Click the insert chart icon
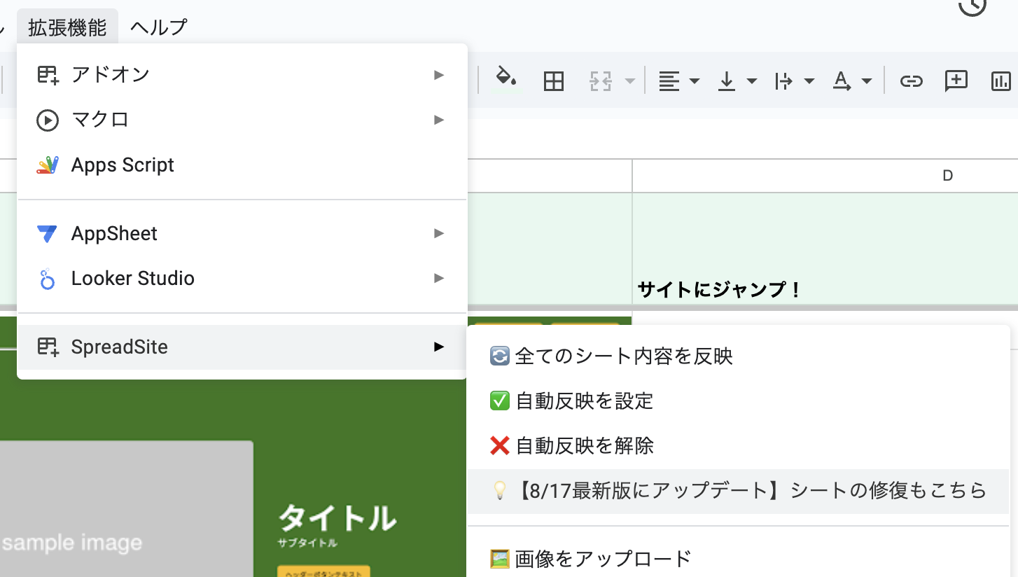Viewport: 1018px width, 577px height. point(1003,81)
